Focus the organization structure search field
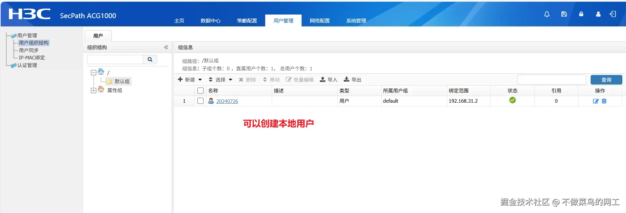Viewport: 626px width, 213px height. pos(115,59)
